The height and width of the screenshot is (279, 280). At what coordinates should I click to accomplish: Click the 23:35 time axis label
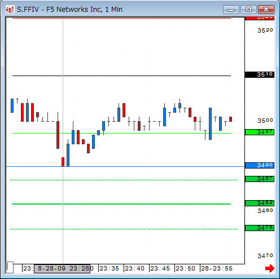pos(109,268)
